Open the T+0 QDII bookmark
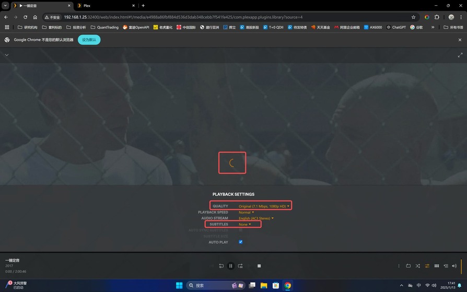 tap(273, 27)
